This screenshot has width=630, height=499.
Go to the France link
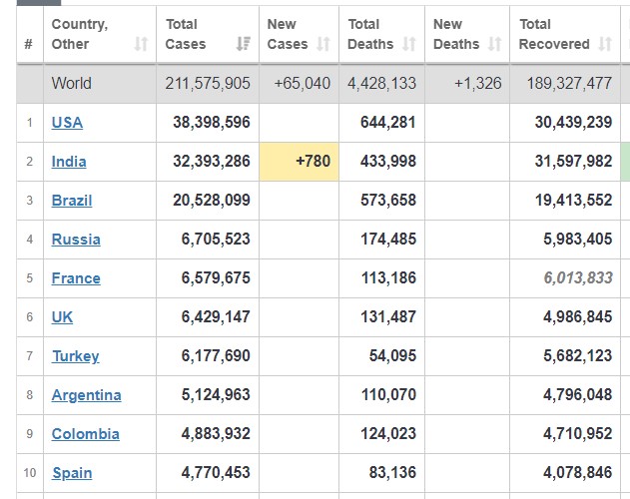click(x=76, y=278)
